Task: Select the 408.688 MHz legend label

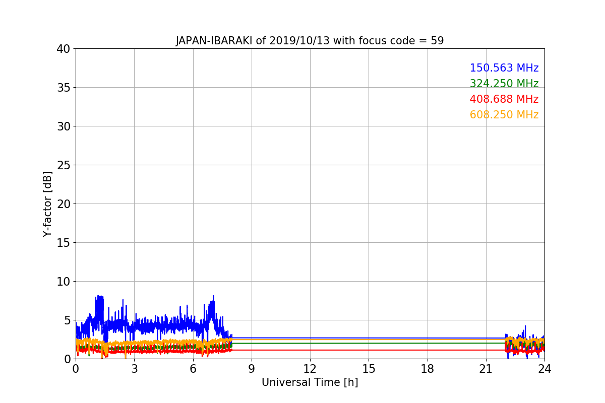Action: click(x=504, y=99)
